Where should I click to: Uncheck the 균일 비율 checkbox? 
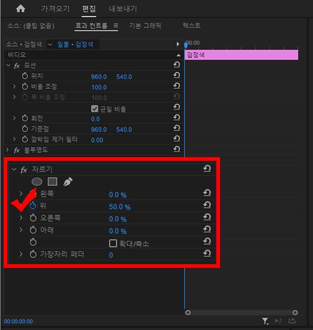pyautogui.click(x=95, y=109)
